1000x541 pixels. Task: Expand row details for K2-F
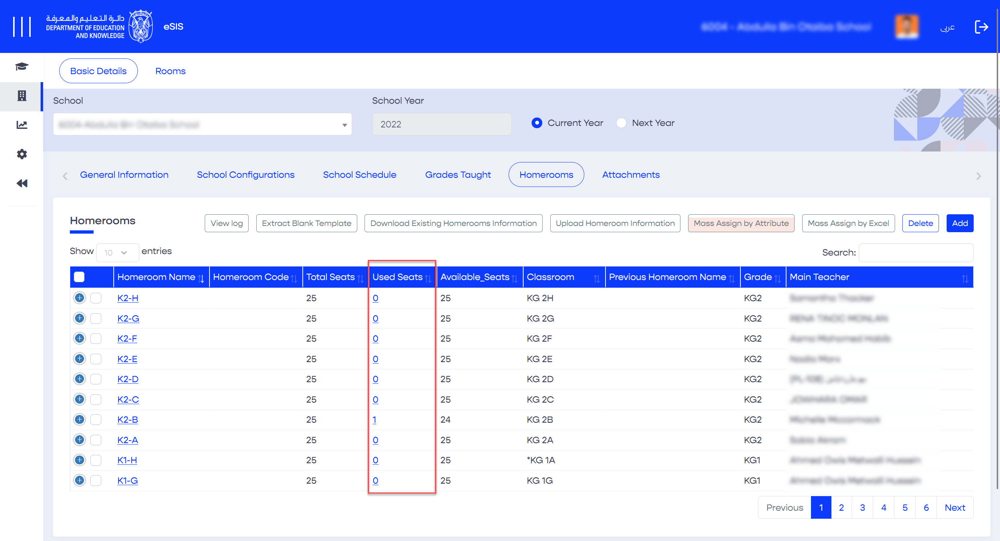(80, 338)
